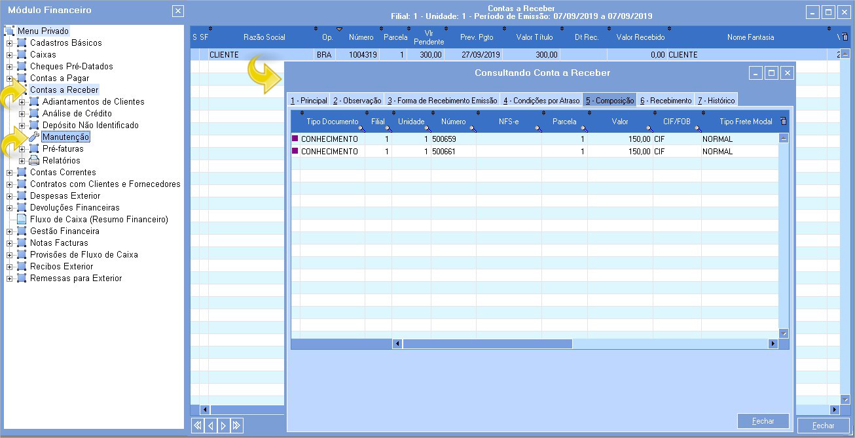This screenshot has height=438, width=855.
Task: Click the Composição grid horizontal scrollbar thumb
Action: 487,343
